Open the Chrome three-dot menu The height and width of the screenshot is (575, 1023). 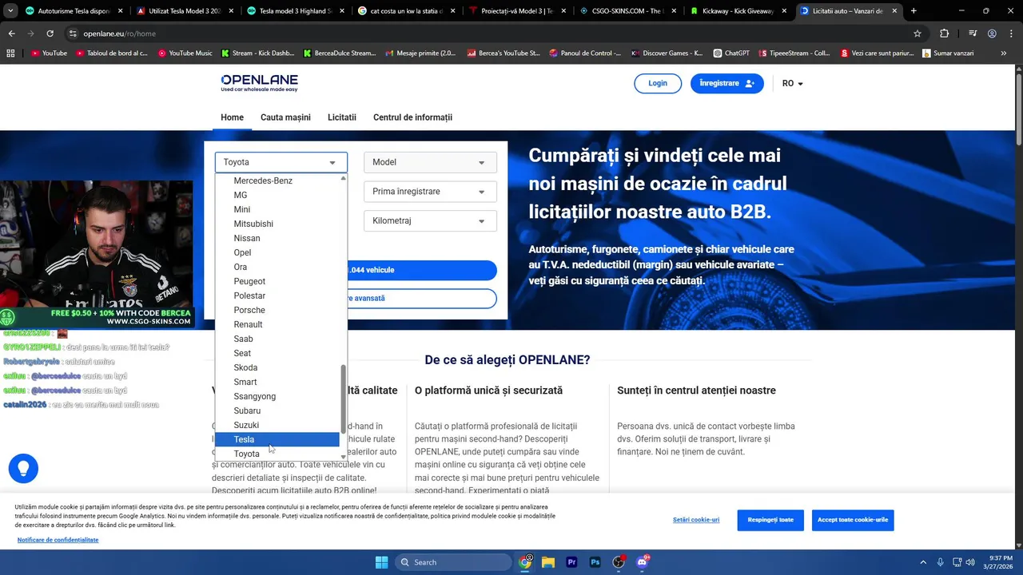tap(1011, 34)
